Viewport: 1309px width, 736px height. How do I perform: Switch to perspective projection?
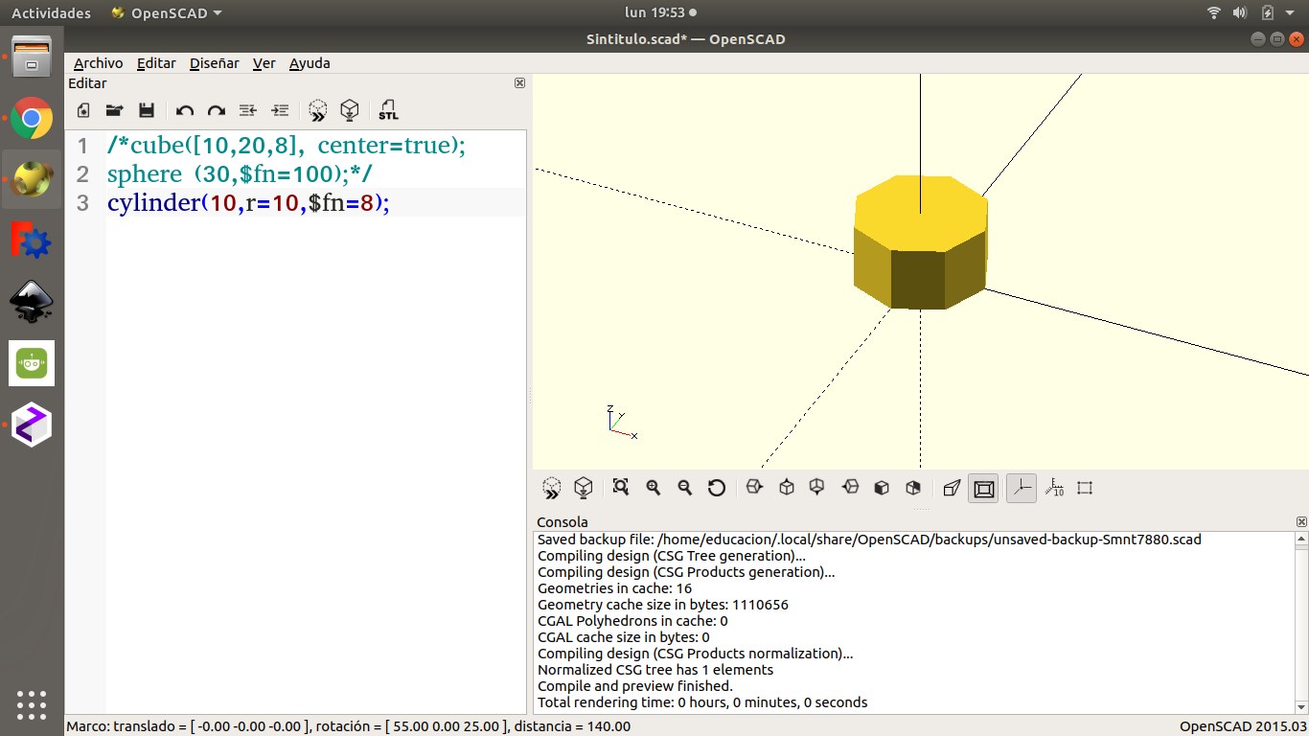pyautogui.click(x=951, y=488)
